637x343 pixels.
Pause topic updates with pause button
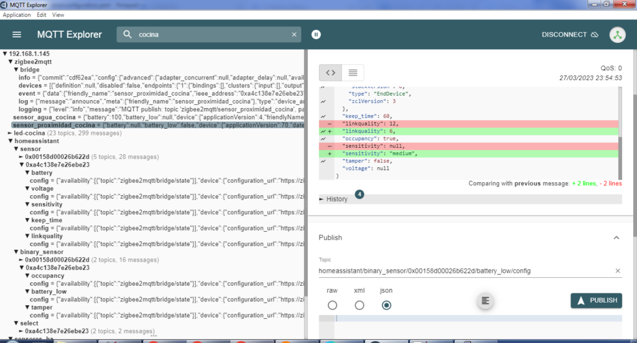coord(316,35)
